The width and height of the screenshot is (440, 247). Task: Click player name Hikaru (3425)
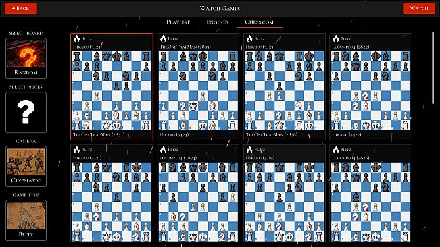click(87, 47)
